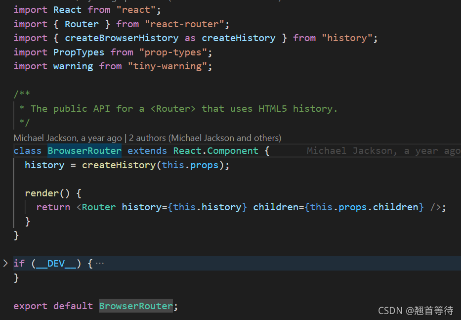The height and width of the screenshot is (320, 461).
Task: Click the inline blame 'Michael Jackson, a year ago'
Action: click(383, 151)
